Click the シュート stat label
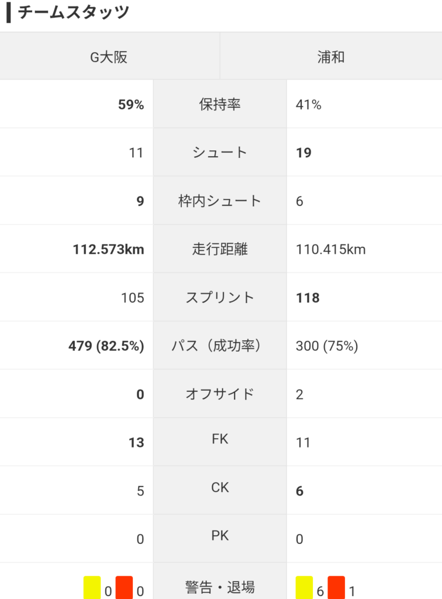 pos(220,153)
